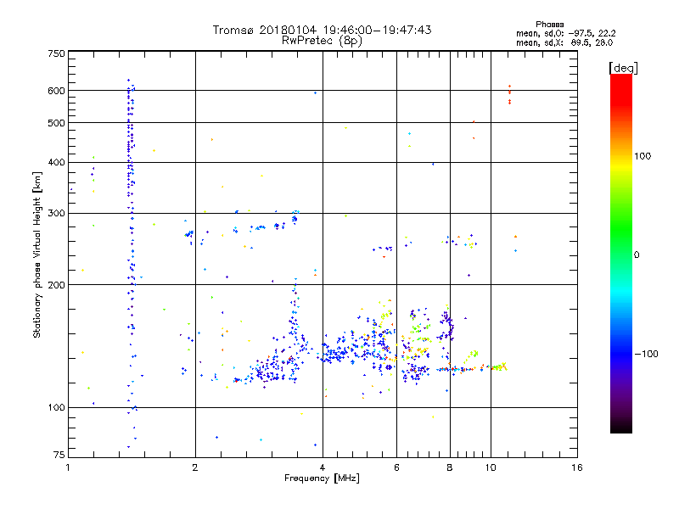Click the y-axis '400' tick label
679x509 pixels.
pyautogui.click(x=57, y=163)
